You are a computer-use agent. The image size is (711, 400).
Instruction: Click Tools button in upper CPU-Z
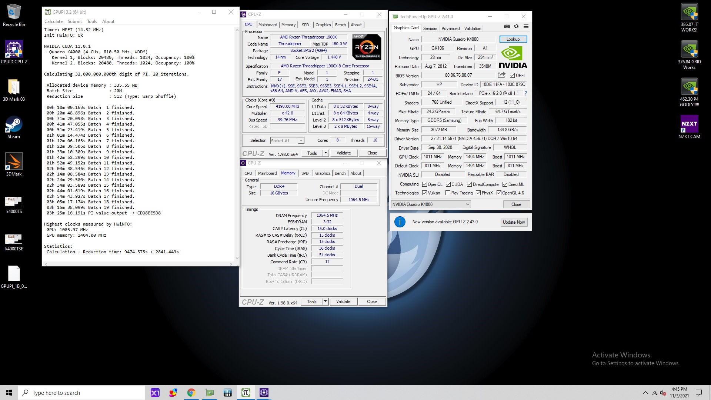[x=312, y=153]
